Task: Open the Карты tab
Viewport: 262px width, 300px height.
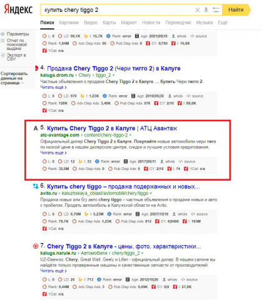Action: point(109,22)
